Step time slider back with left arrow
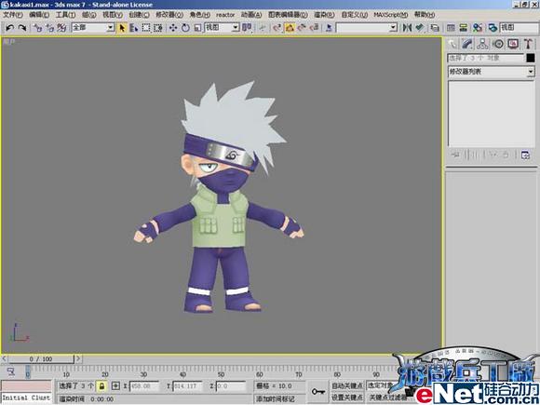Screen dimensions: 540x405 pyautogui.click(x=4, y=358)
